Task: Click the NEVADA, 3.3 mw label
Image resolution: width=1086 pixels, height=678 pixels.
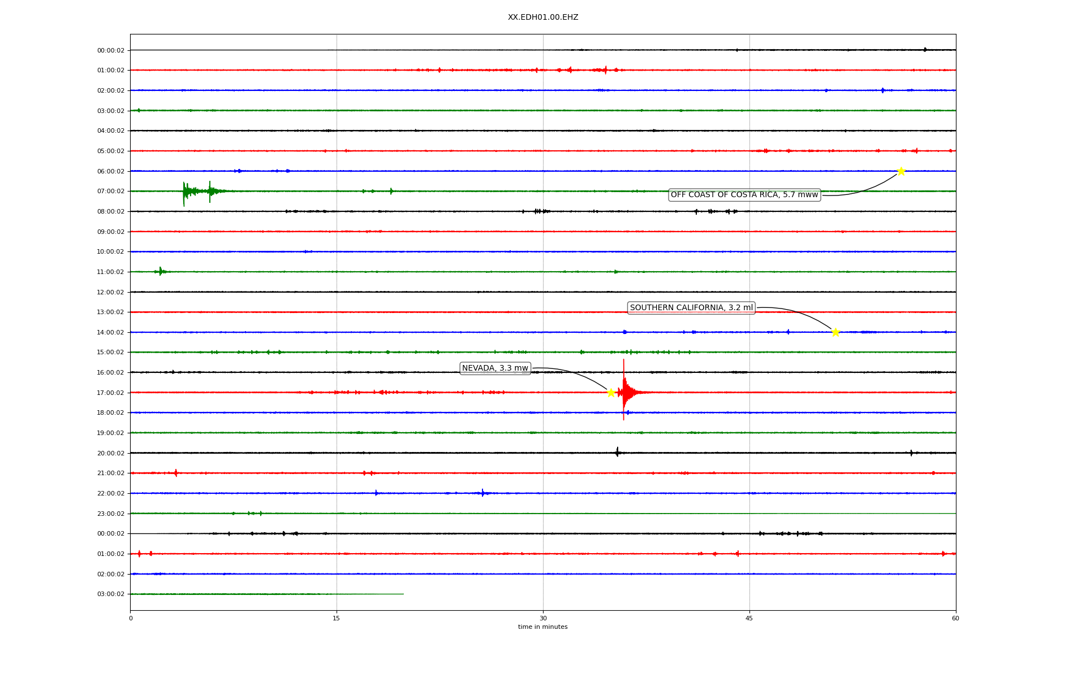Action: click(495, 368)
